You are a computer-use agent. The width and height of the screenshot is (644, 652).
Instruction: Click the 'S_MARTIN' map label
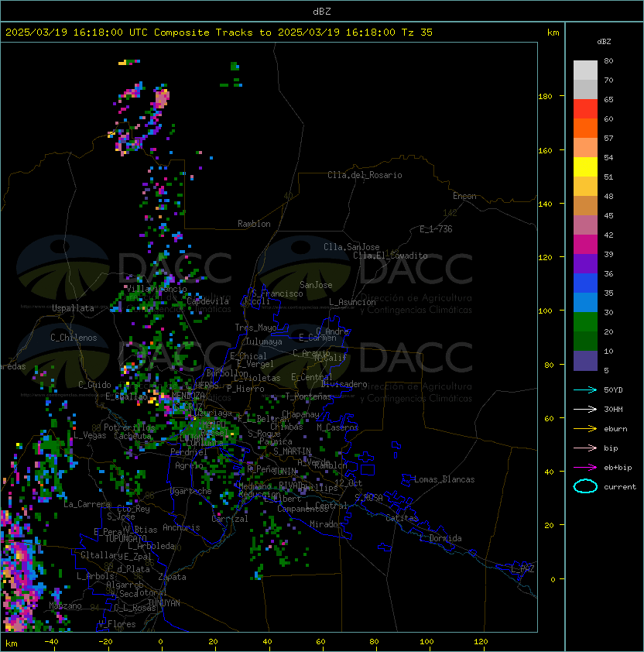coord(292,451)
